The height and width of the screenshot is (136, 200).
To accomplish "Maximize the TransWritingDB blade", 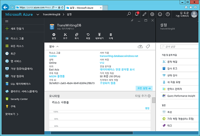I will pyautogui.click(x=146, y=20).
